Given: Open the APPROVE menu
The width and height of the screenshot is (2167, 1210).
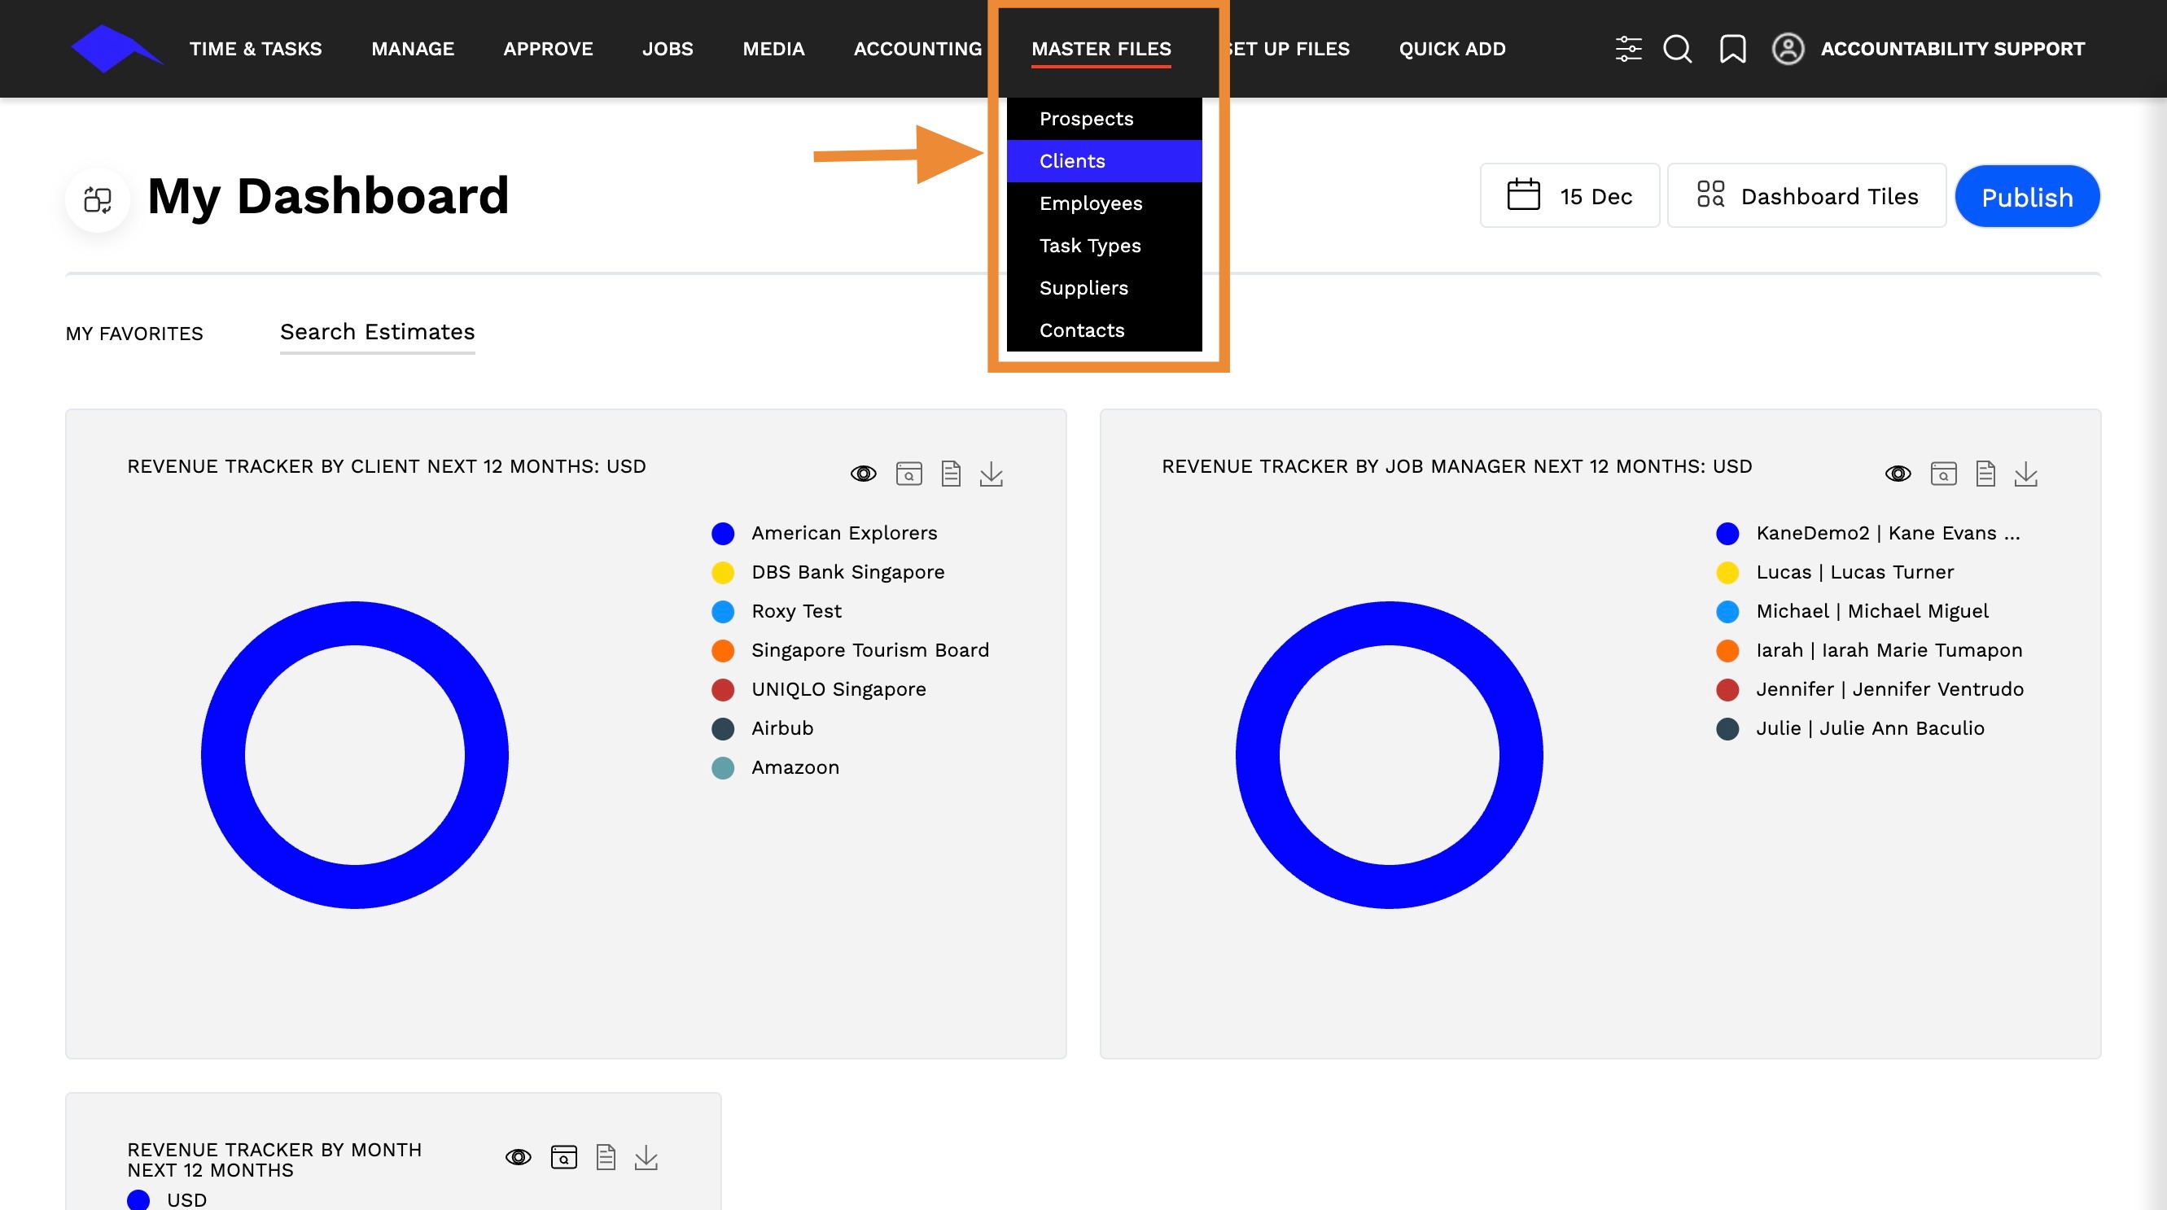Looking at the screenshot, I should click(549, 49).
